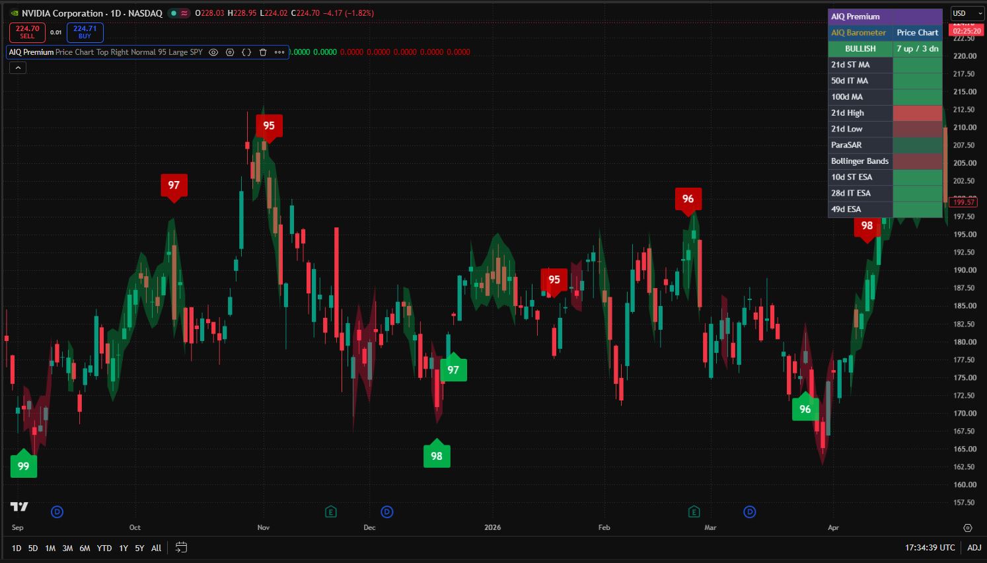Click the 199.57 price axis label
Viewport: 987px width, 563px height.
965,202
